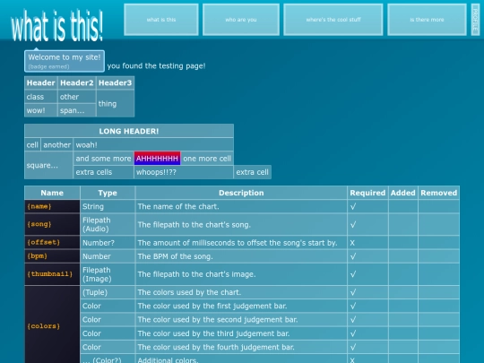Select the 'extra cells' cell

tap(103, 172)
